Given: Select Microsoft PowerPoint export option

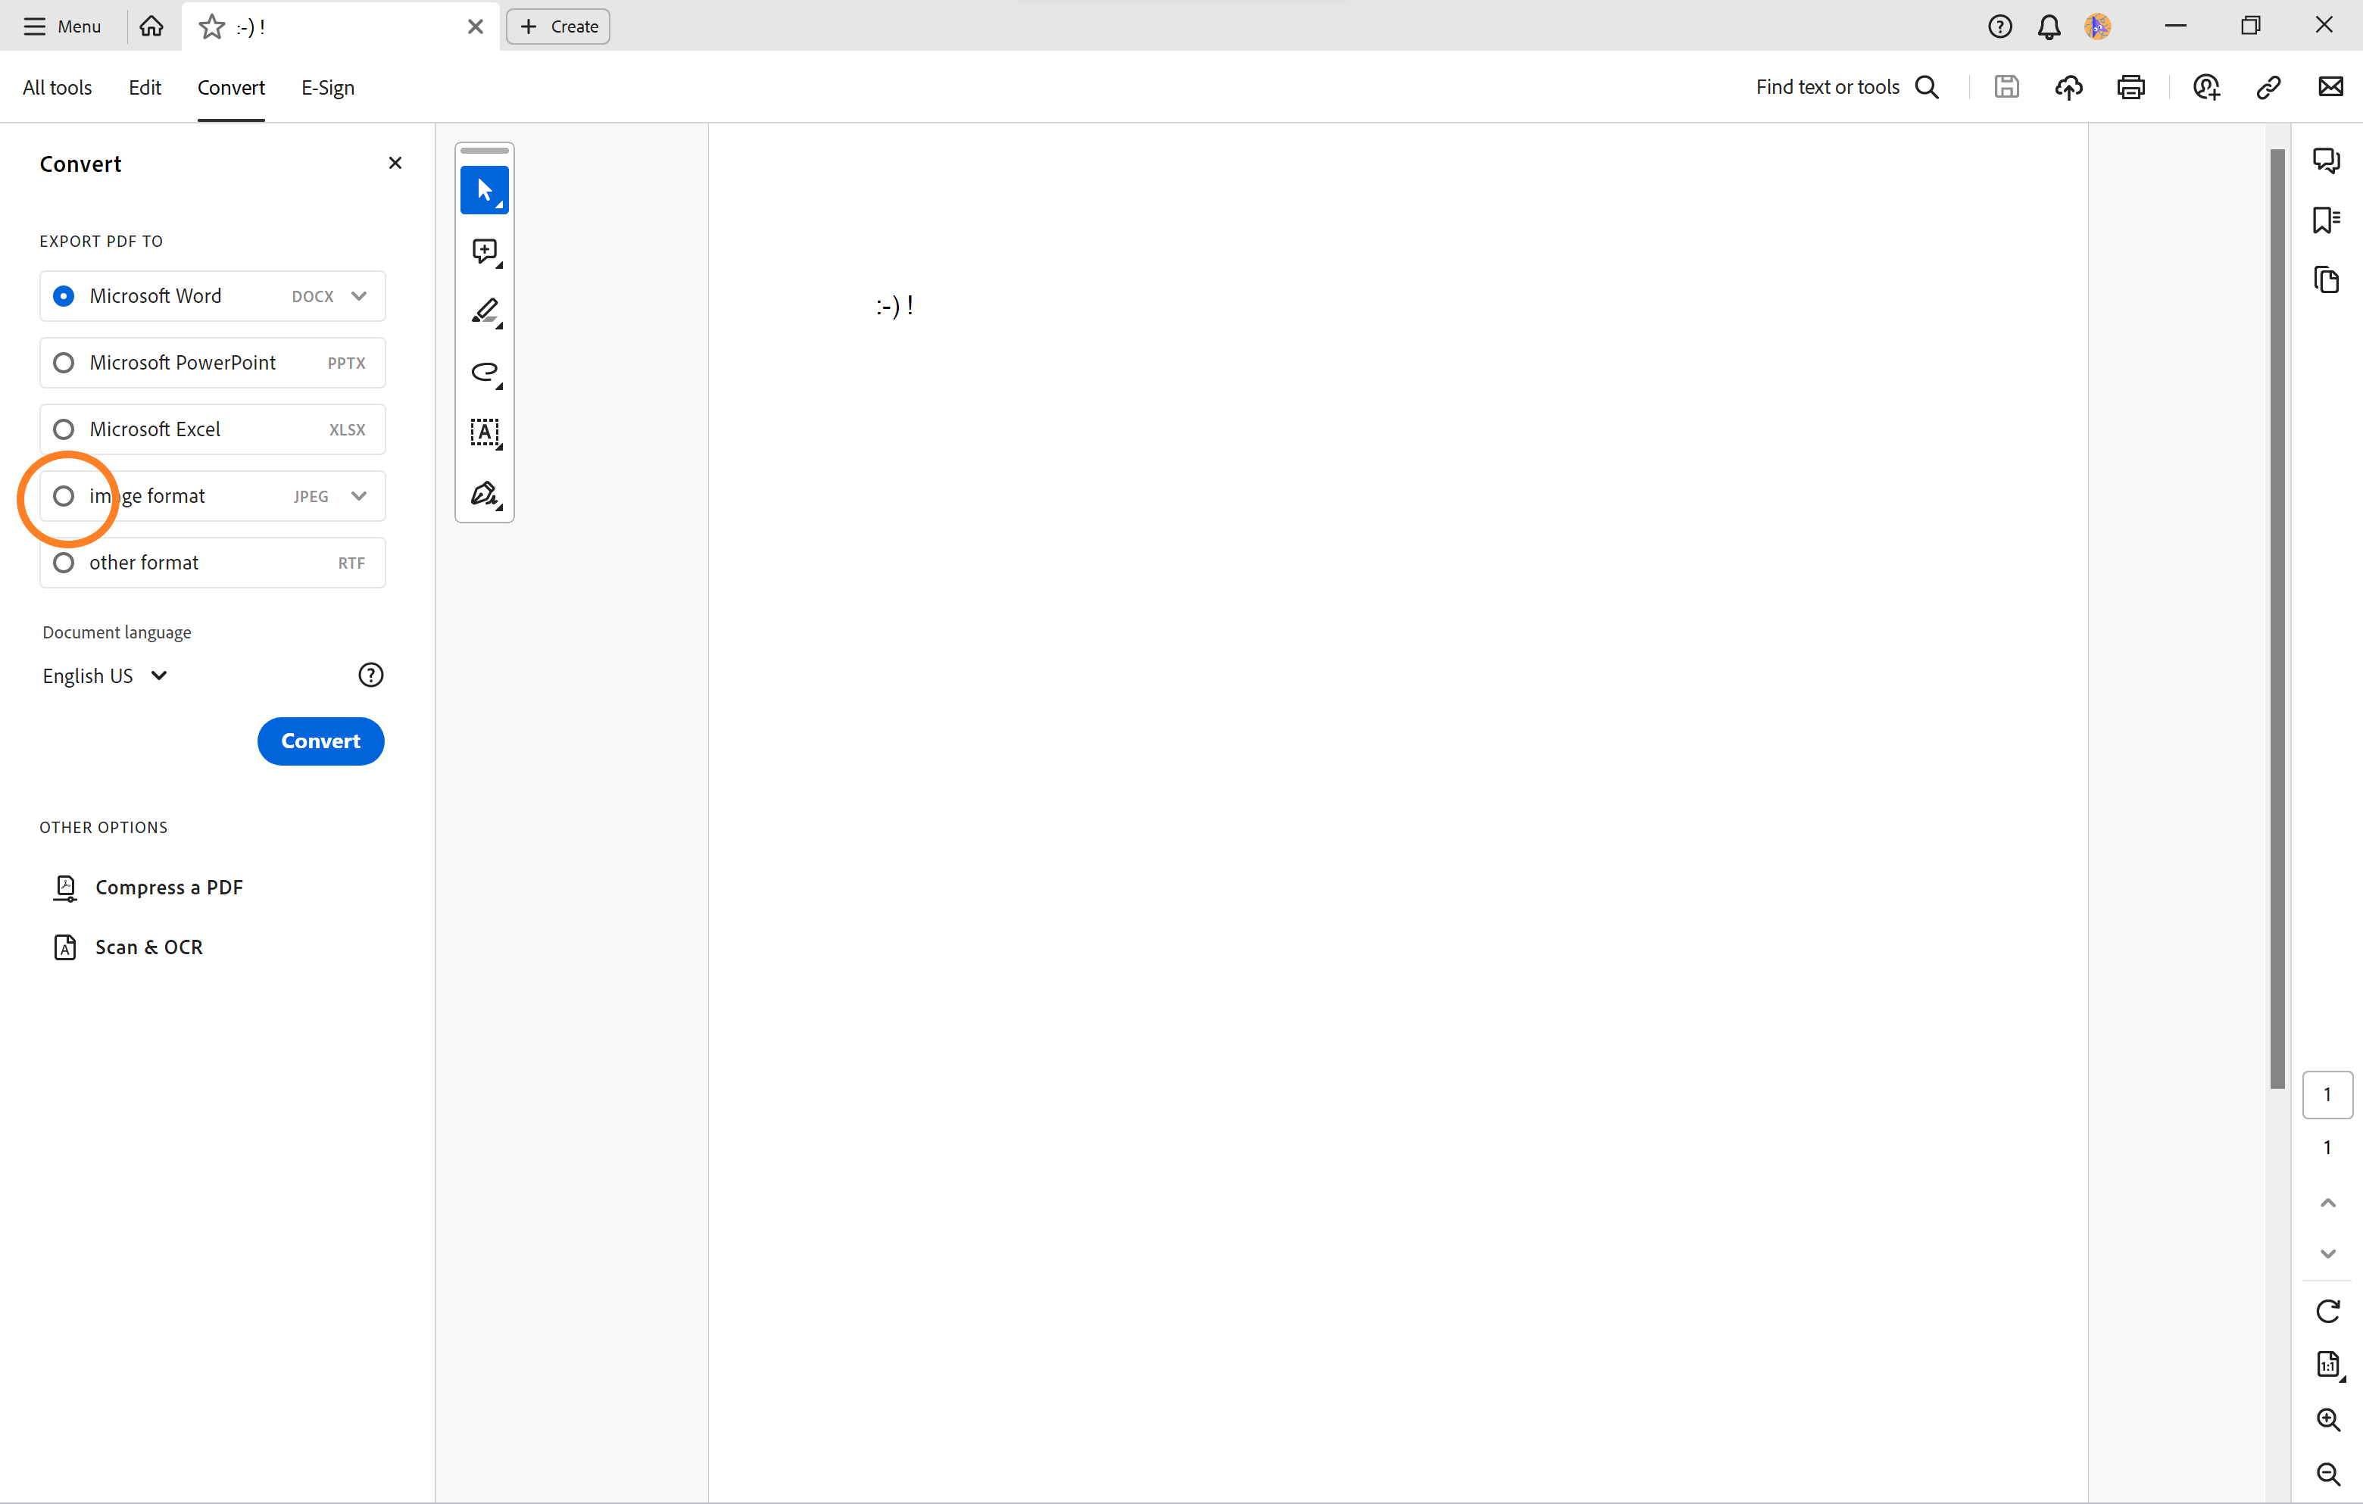Looking at the screenshot, I should pyautogui.click(x=213, y=363).
